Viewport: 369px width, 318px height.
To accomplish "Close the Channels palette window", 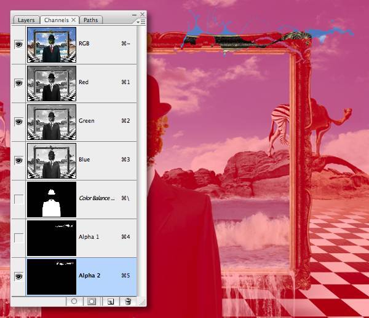I will point(143,14).
